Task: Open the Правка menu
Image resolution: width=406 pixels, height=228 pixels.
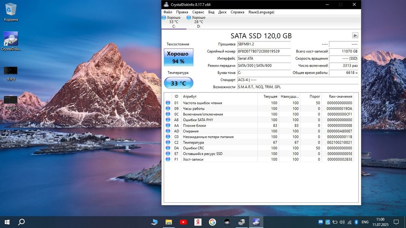Action: coord(182,12)
